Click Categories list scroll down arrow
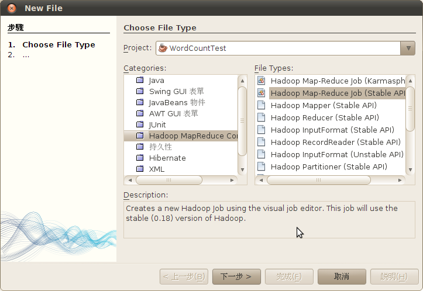 point(243,169)
